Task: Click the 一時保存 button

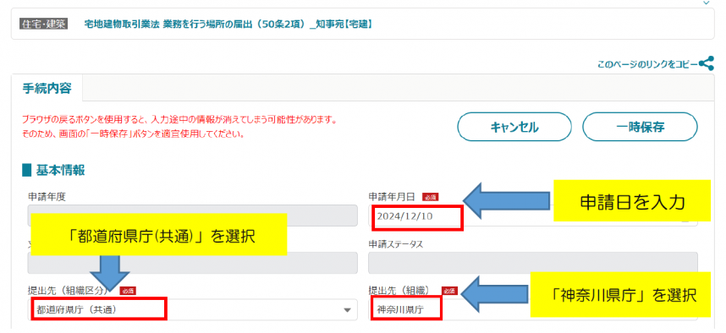Action: 640,127
